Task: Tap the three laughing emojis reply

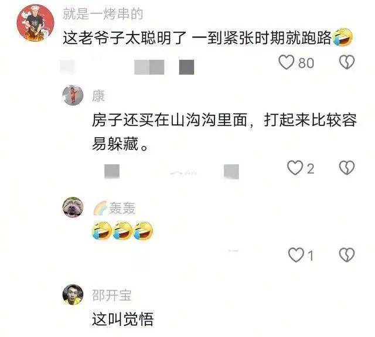Action: [122, 230]
